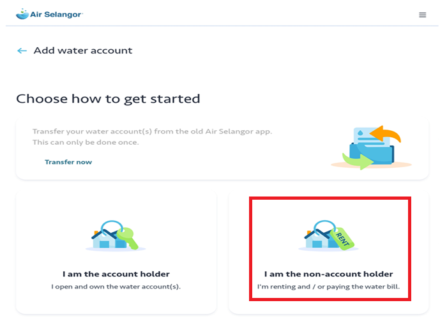Choose 'I am the account holder'
Image resolution: width=447 pixels, height=319 pixels.
coord(116,274)
